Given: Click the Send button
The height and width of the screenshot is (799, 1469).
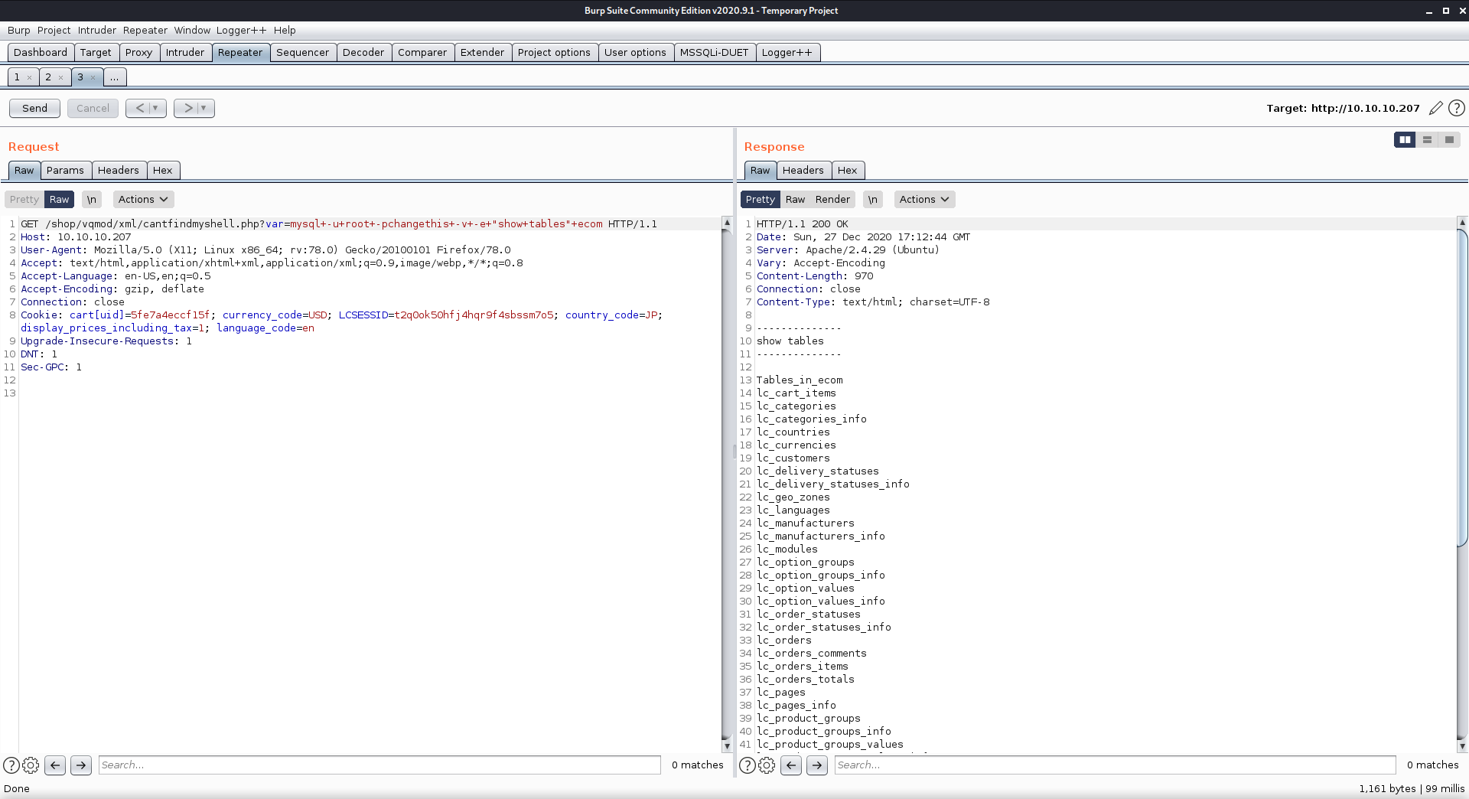Looking at the screenshot, I should 34,108.
